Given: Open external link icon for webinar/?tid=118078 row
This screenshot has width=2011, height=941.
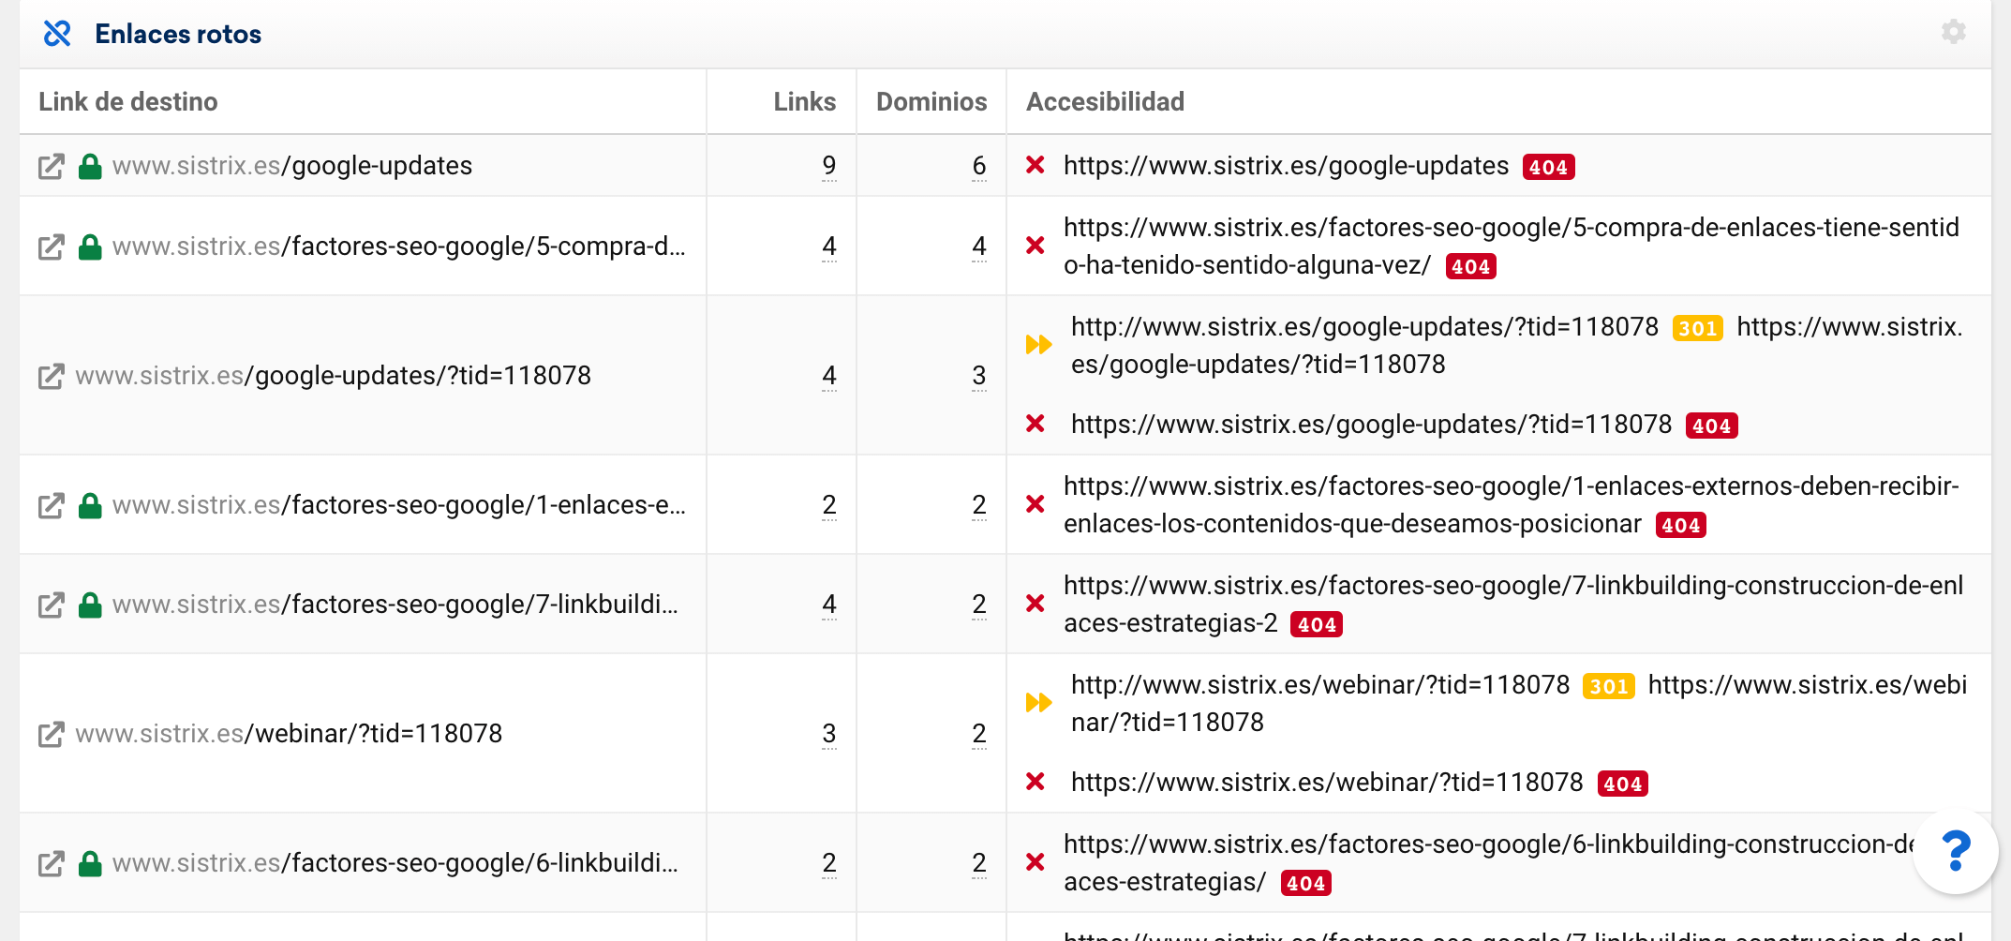Looking at the screenshot, I should coord(51,734).
